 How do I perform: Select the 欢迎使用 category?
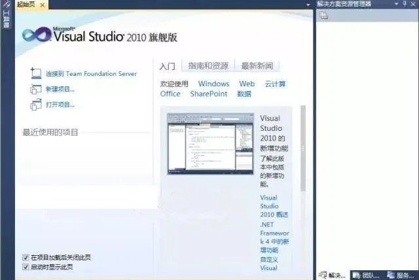tap(174, 84)
